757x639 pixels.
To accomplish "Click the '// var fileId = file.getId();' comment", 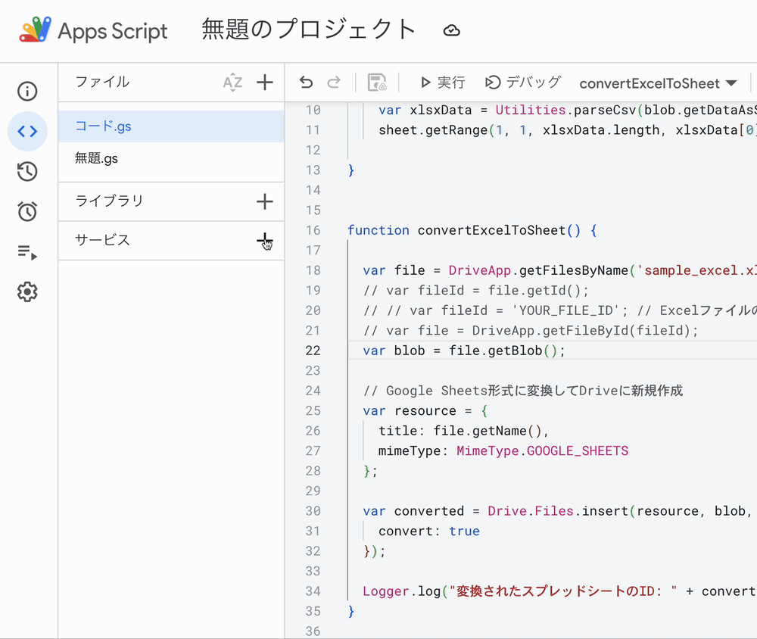I will (476, 291).
